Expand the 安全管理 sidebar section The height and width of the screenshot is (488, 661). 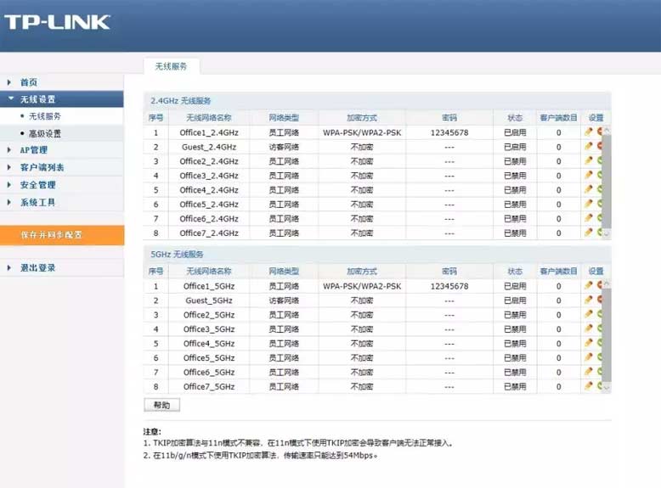(9, 184)
